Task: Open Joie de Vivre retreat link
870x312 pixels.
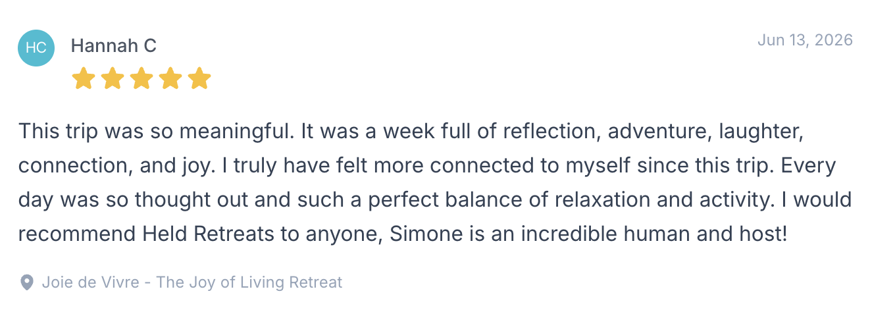Action: [x=192, y=283]
